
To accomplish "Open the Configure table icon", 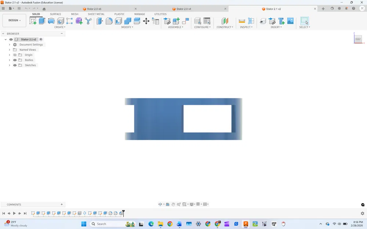I will coord(207,21).
